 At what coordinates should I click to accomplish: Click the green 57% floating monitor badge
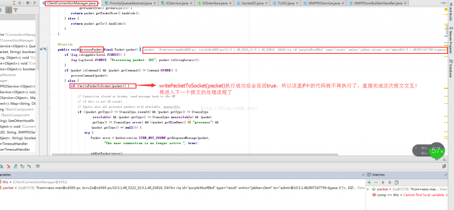[437, 150]
